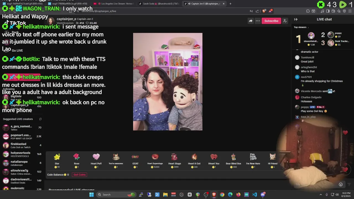The height and width of the screenshot is (199, 354).
Task: Open dadreviewstt... suggested live
Action: (x=22, y=181)
